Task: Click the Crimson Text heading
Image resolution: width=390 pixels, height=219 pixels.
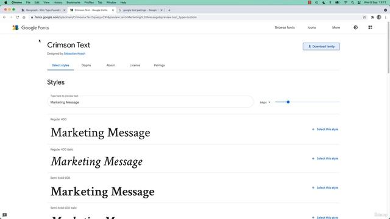Action: point(69,45)
